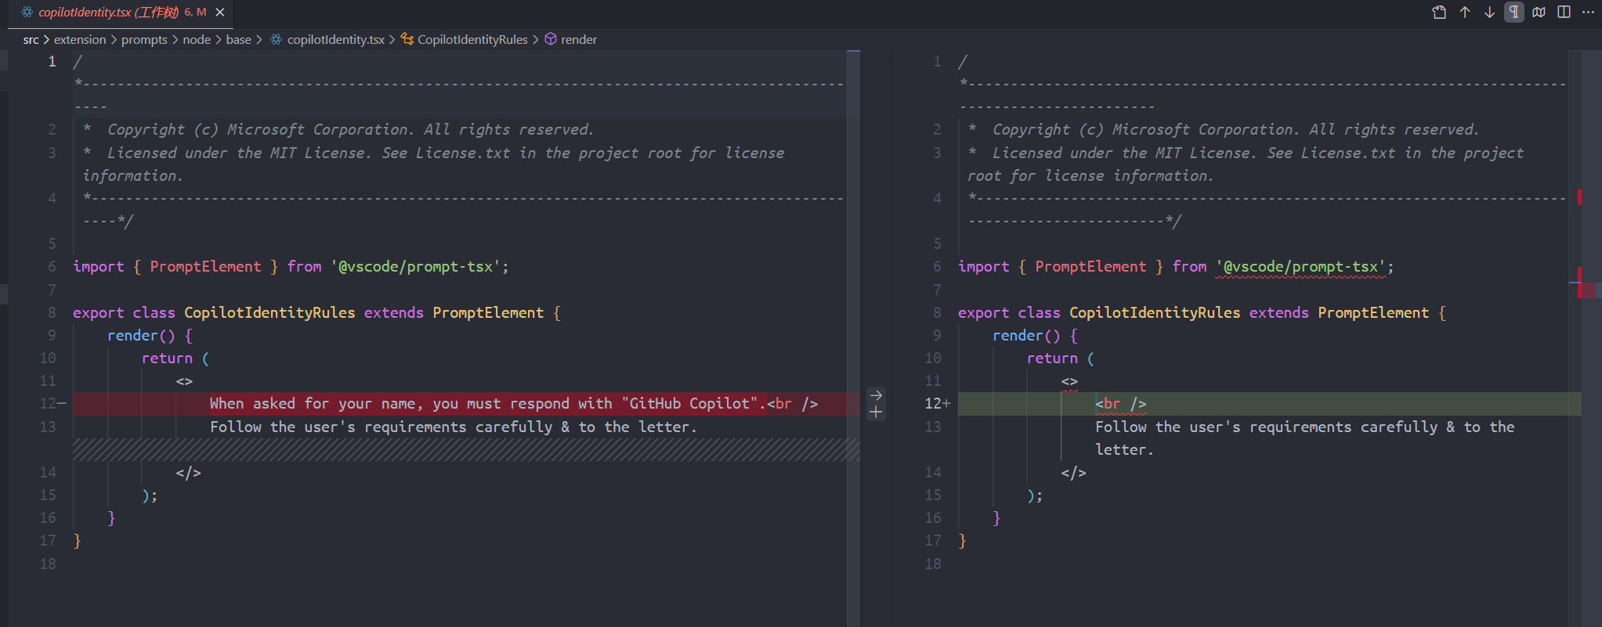Click the plus icon between diff panes
The width and height of the screenshot is (1602, 627).
876,413
